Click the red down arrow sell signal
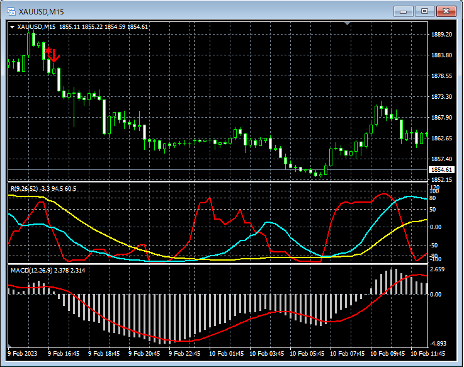This screenshot has width=464, height=367. point(55,57)
